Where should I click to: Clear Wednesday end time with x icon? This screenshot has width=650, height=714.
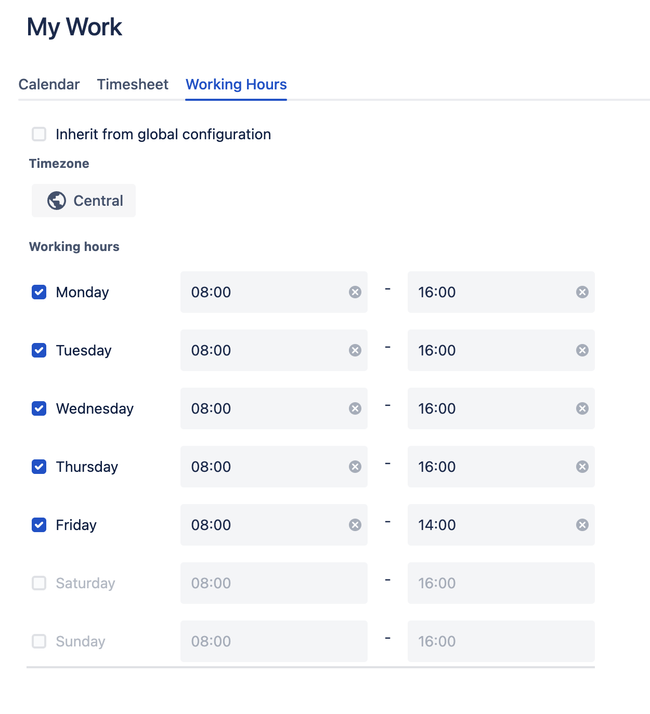[x=582, y=408]
